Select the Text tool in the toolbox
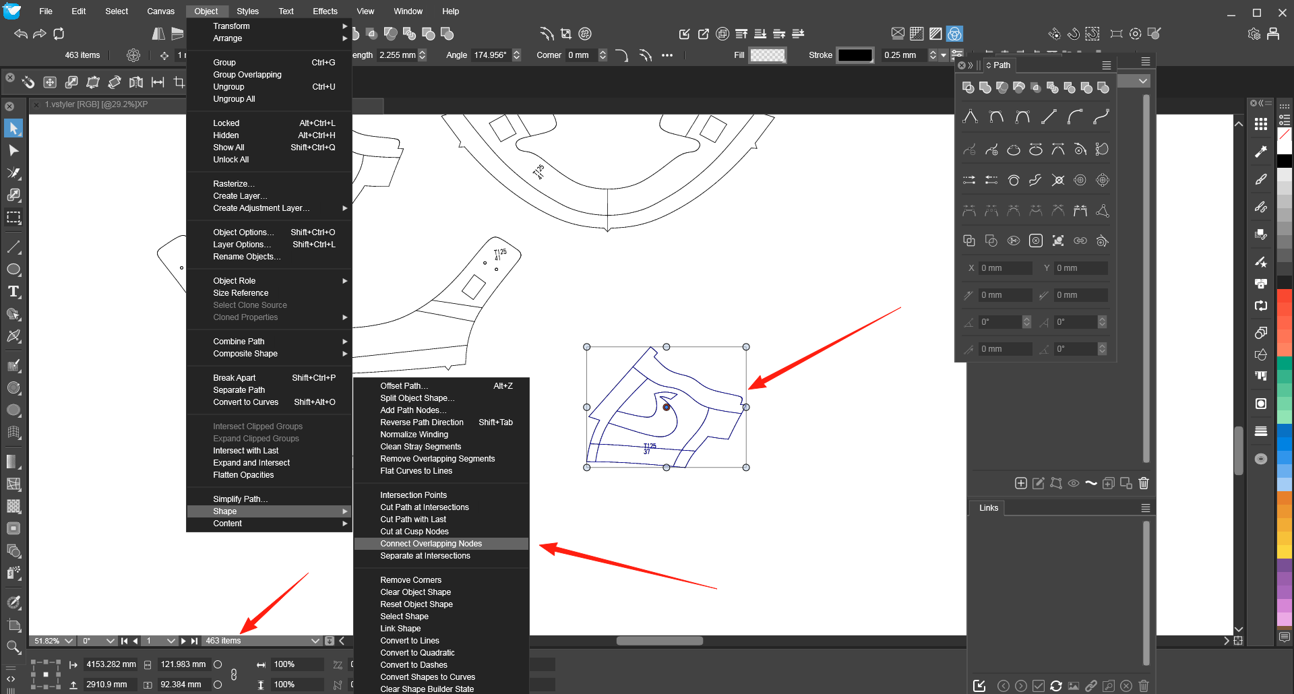This screenshot has height=694, width=1294. [13, 292]
